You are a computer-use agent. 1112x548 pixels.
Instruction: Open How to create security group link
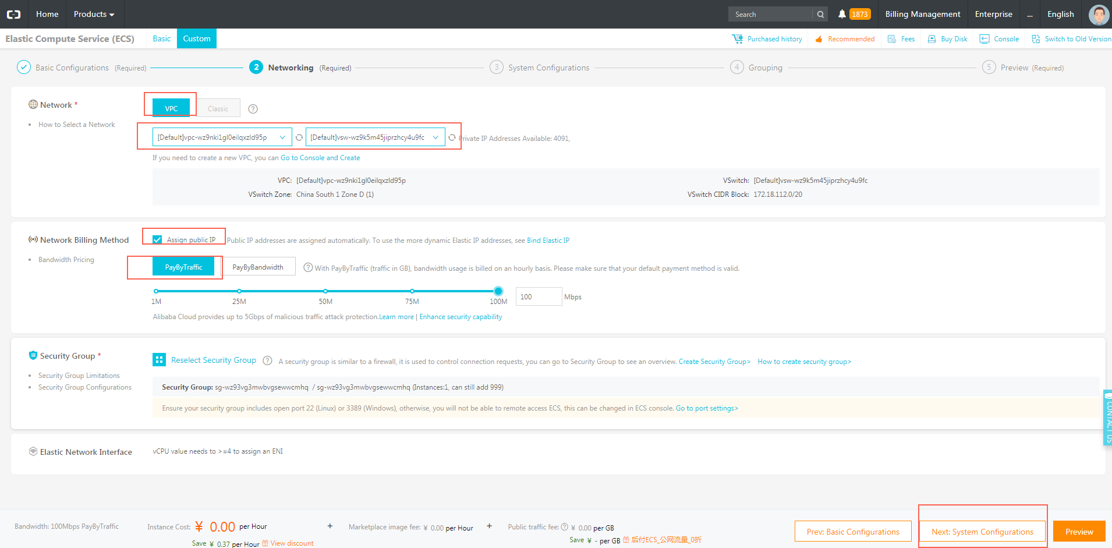click(x=805, y=362)
